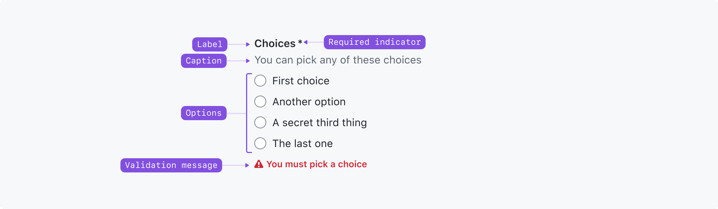The width and height of the screenshot is (718, 209).
Task: Click the bold Choices heading
Action: pos(275,44)
